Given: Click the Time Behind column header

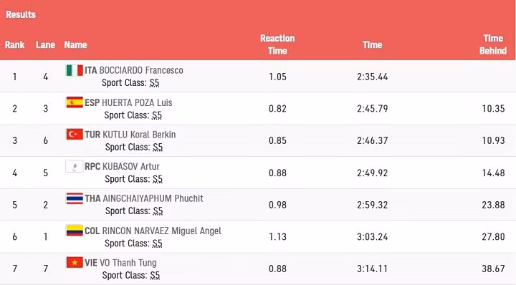Looking at the screenshot, I should point(493,44).
